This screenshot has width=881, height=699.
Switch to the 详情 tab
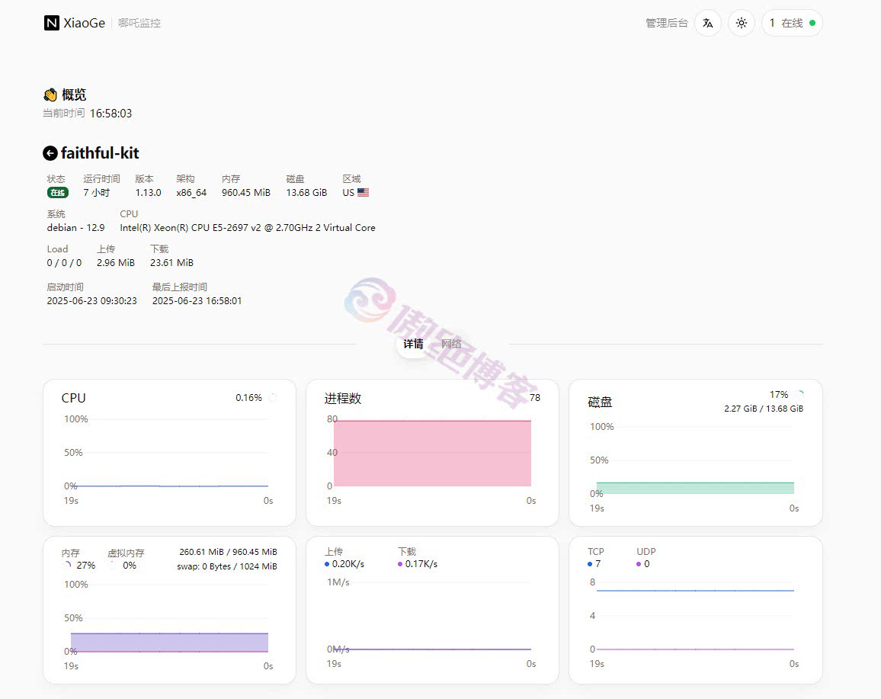click(414, 344)
